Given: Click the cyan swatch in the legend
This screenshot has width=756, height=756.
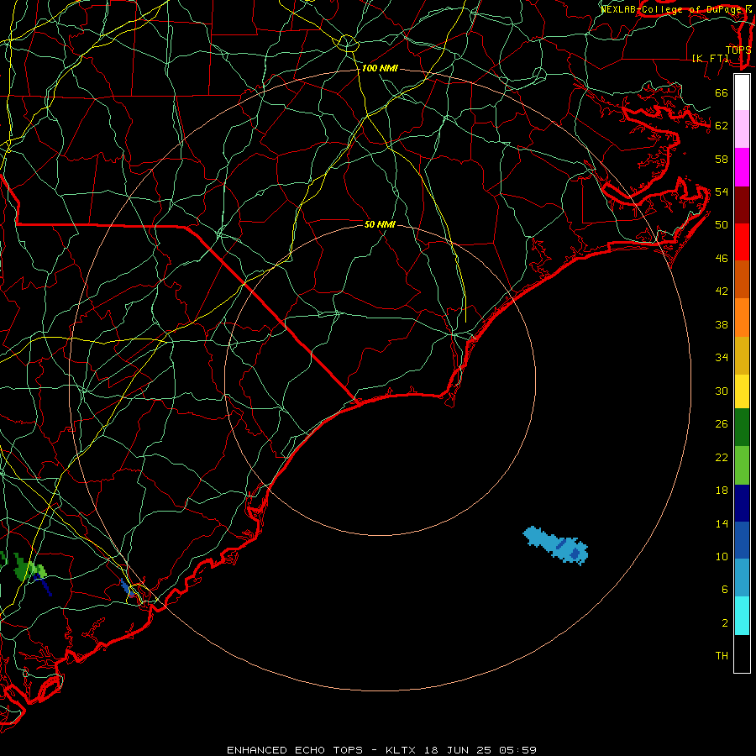Looking at the screenshot, I should pos(742,616).
